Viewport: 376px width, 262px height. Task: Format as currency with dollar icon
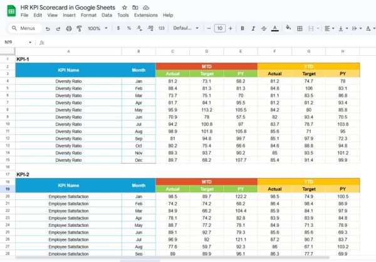pyautogui.click(x=118, y=28)
